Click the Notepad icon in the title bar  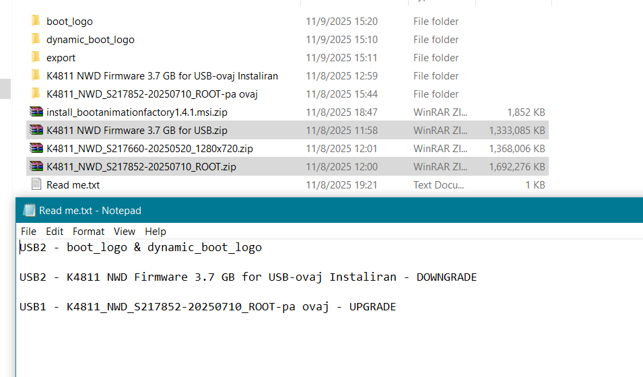(x=29, y=211)
